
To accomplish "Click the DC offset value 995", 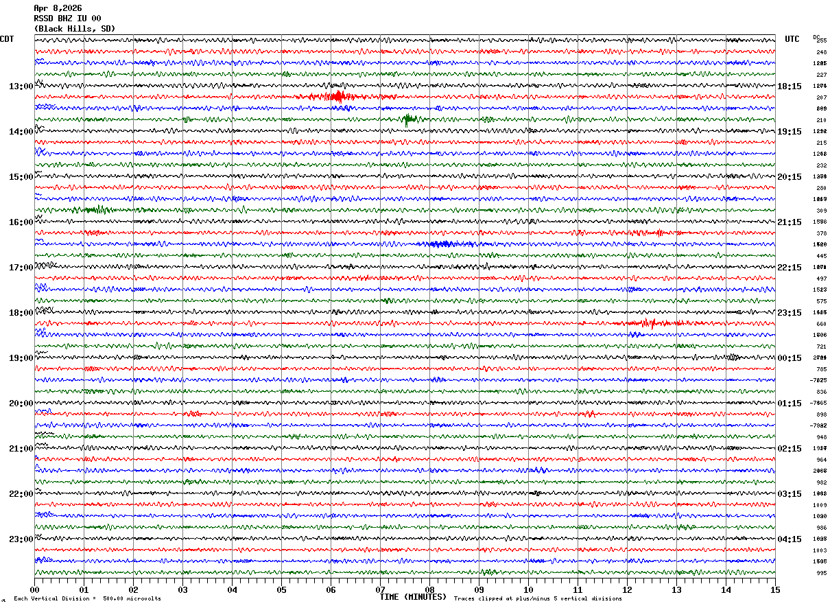I will point(821,573).
